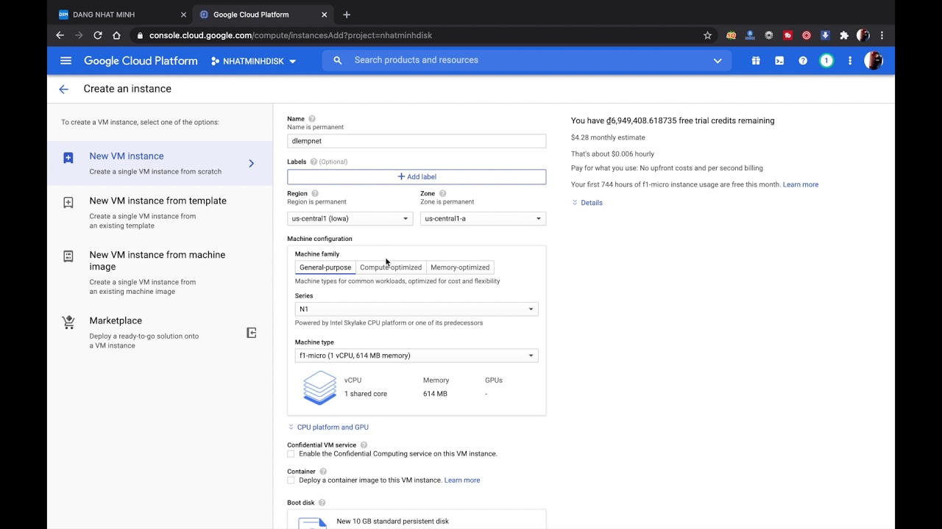Click the help icon next to Region

click(x=315, y=193)
